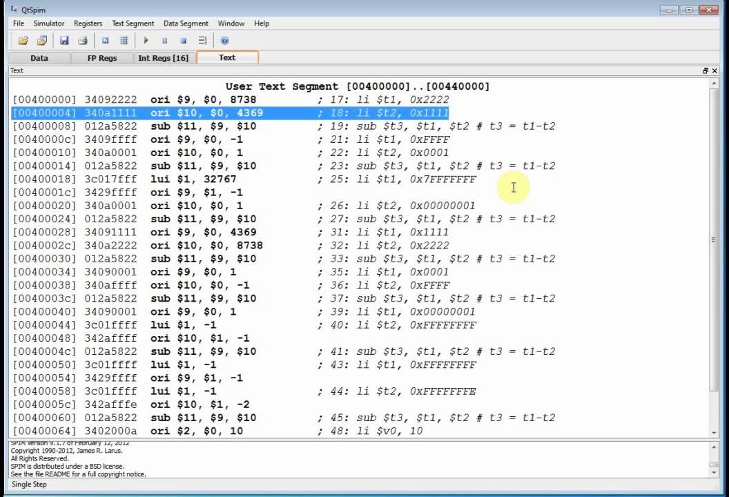Click the line at address [0040001c]
729x497 pixels.
pos(128,193)
